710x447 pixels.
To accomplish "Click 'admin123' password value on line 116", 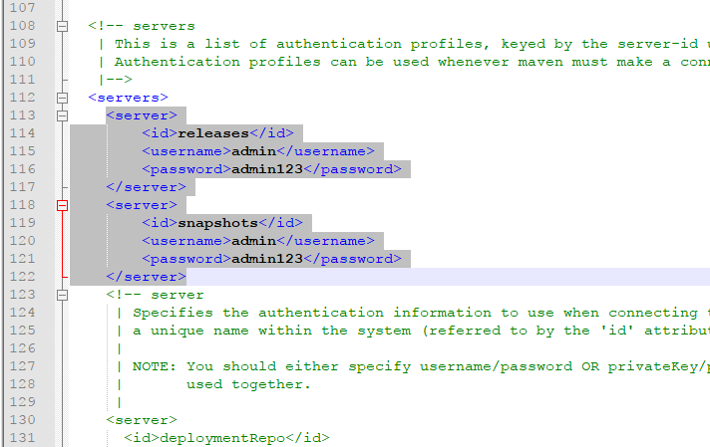I will point(266,169).
